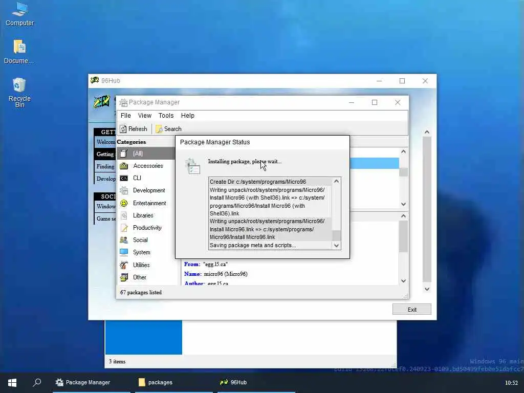This screenshot has height=393, width=524.
Task: Switch to Package Manager taskbar item
Action: [x=91, y=382]
